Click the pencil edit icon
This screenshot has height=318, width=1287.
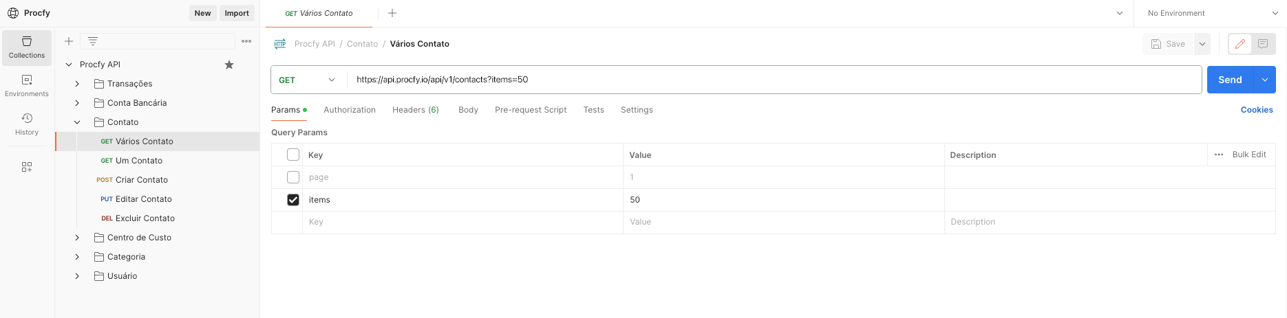pos(1240,44)
